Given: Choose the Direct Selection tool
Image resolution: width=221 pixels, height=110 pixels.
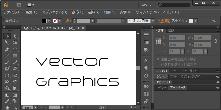Looking at the screenshot, I should (x=15, y=36).
